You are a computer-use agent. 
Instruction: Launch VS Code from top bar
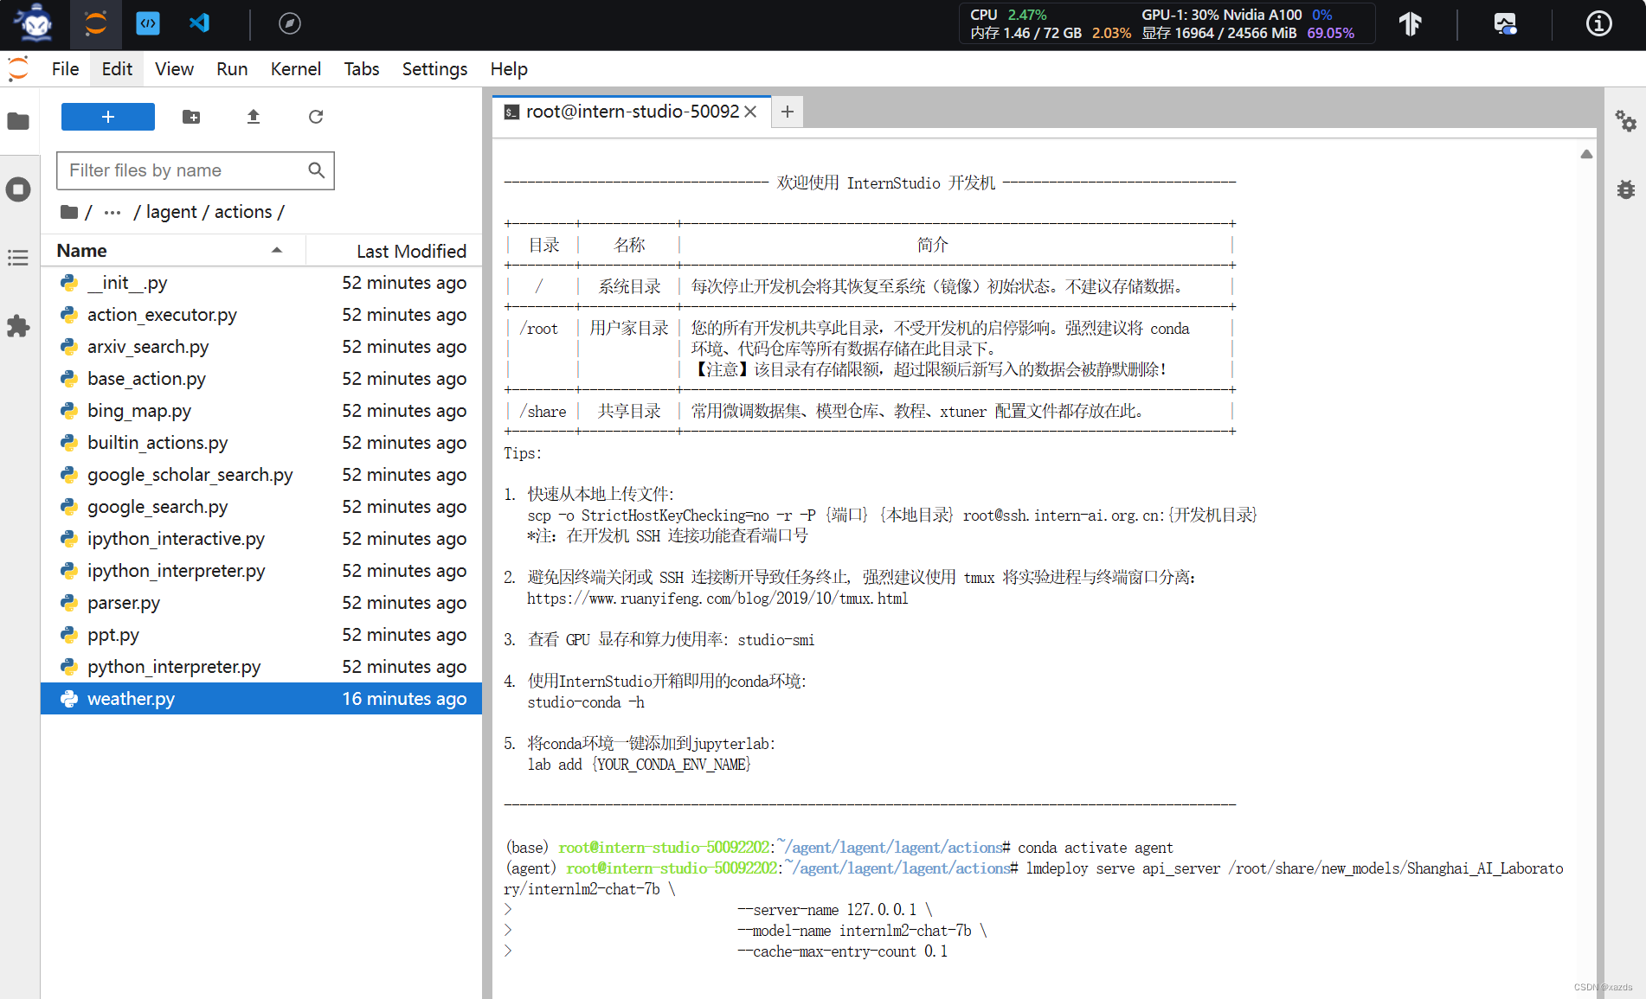200,23
